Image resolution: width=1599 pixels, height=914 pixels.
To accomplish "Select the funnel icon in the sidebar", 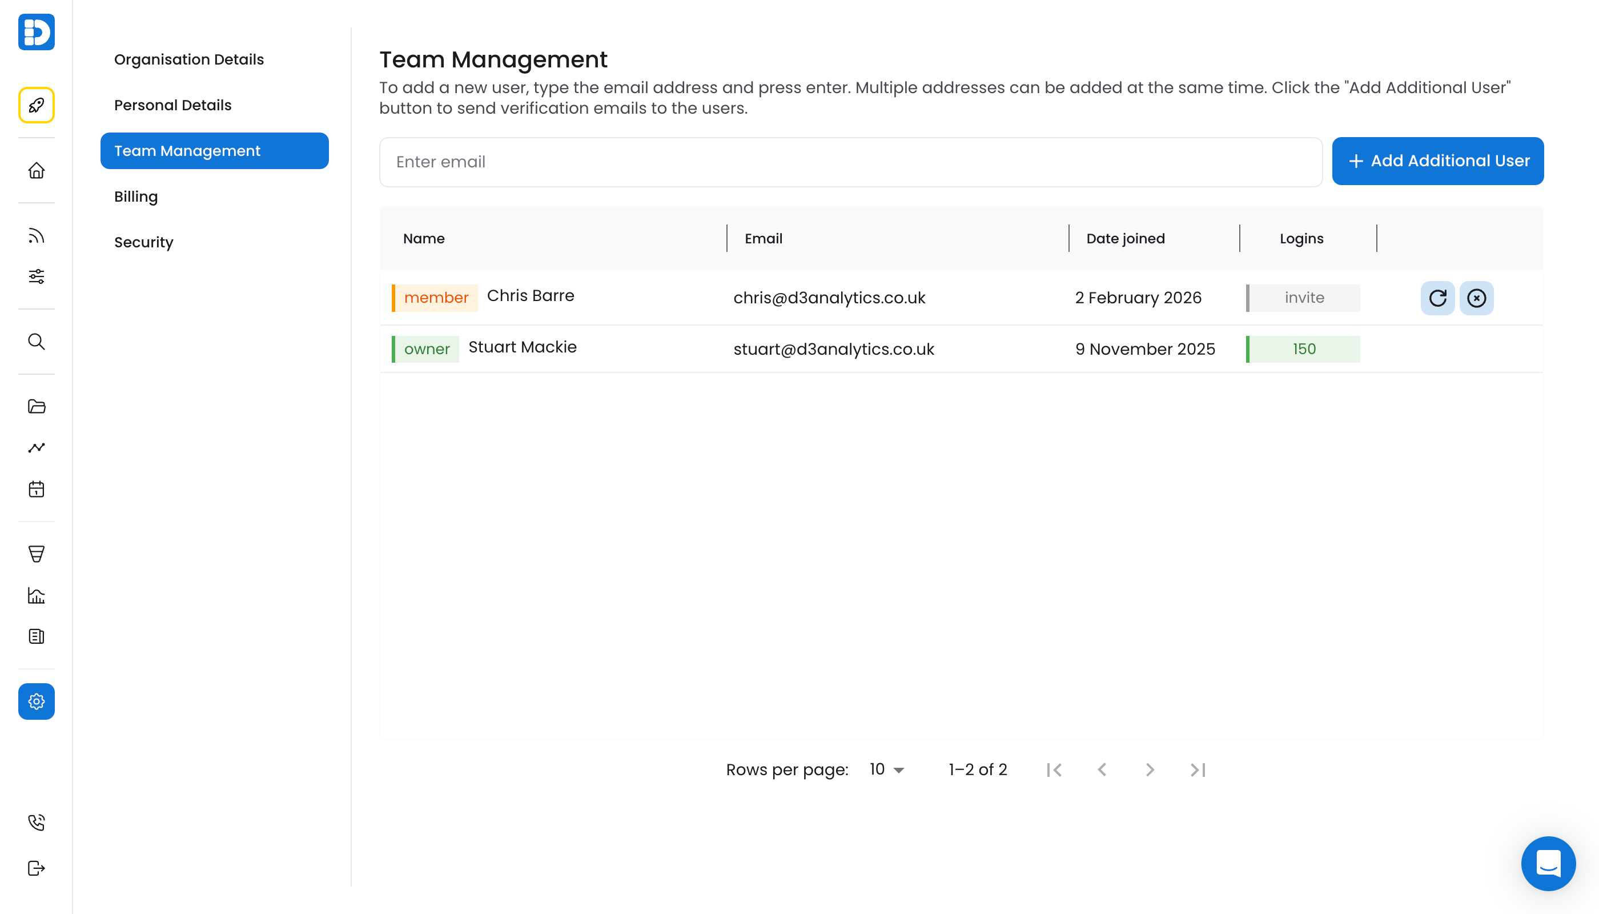I will [x=36, y=553].
